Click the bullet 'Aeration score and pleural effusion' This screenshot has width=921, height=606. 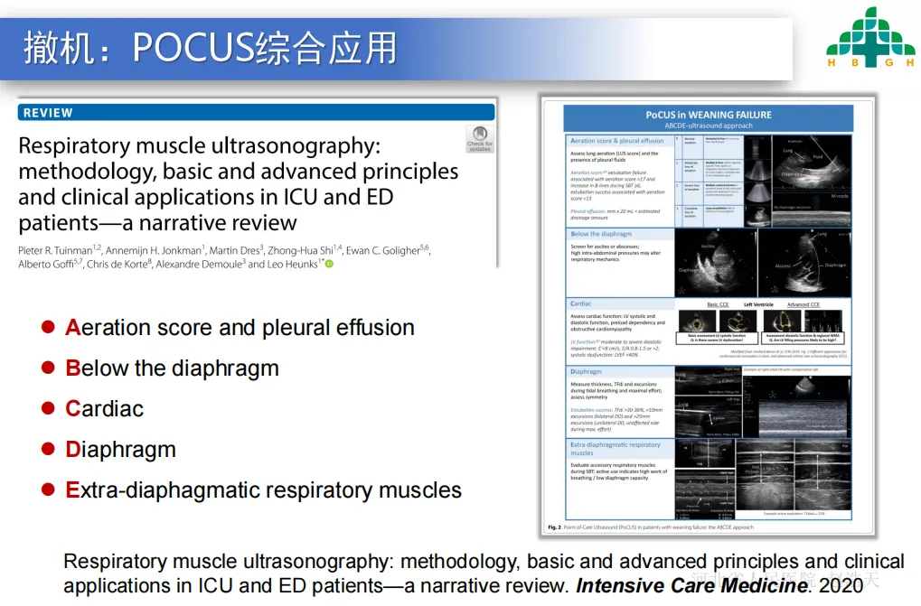tap(240, 327)
